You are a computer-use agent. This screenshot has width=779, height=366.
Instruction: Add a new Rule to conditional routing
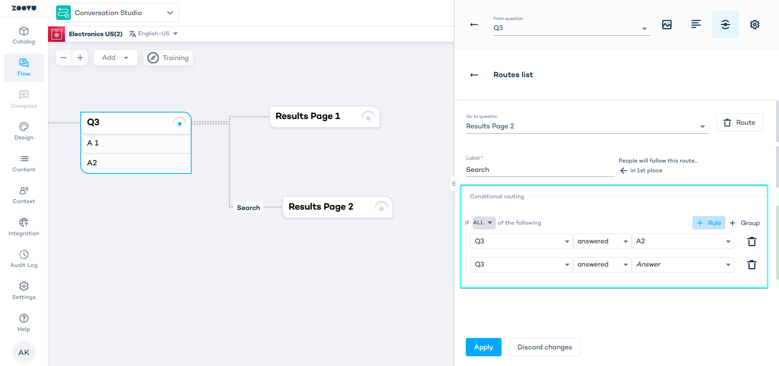pyautogui.click(x=709, y=223)
